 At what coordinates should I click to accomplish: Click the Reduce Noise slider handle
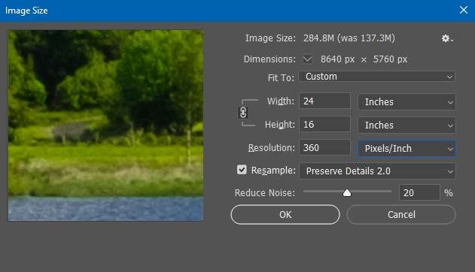(347, 193)
